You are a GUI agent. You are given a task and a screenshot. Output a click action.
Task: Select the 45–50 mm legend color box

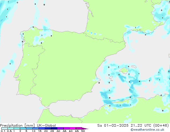tap(79, 128)
